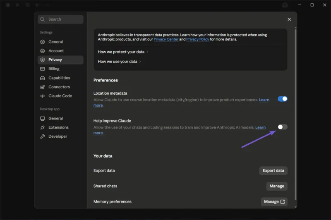The image size is (331, 220).
Task: Click the Preferences heading text
Action: (106, 80)
